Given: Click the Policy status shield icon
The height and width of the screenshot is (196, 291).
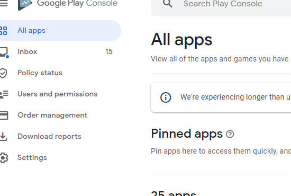Looking at the screenshot, I should pyautogui.click(x=3, y=73).
